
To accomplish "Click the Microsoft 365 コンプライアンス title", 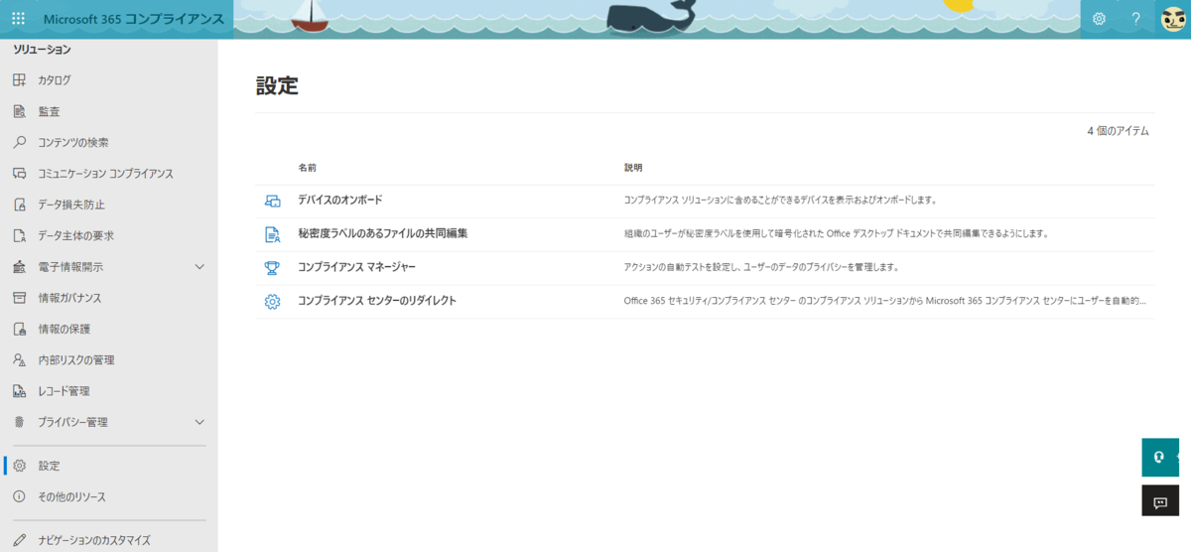I will point(134,19).
